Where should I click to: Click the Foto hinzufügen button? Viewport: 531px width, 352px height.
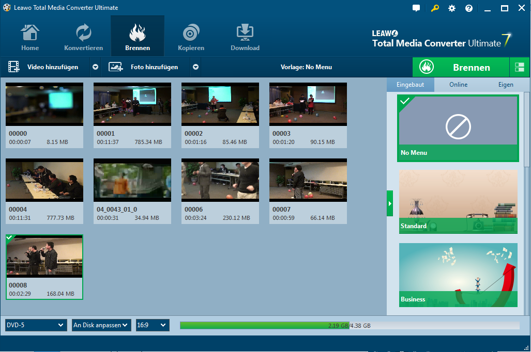147,67
